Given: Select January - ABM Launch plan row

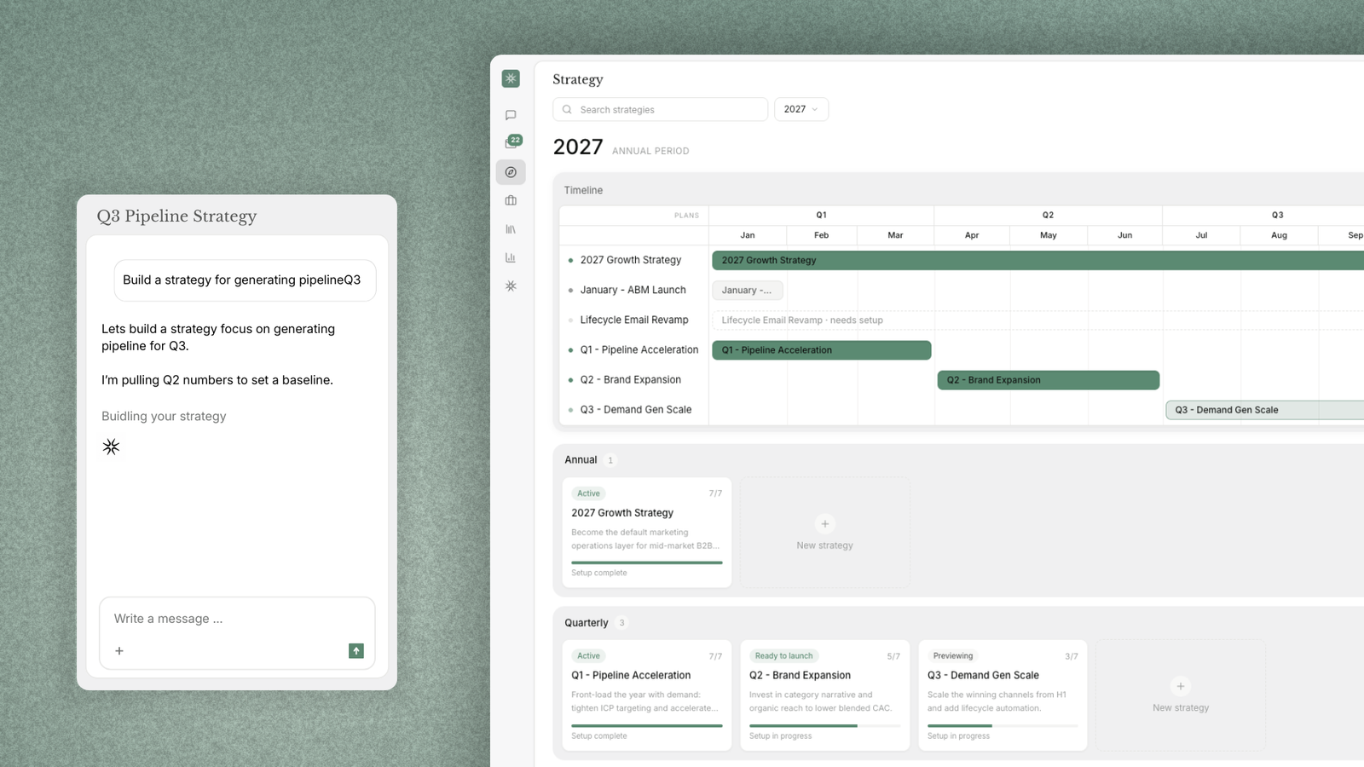Looking at the screenshot, I should (633, 290).
